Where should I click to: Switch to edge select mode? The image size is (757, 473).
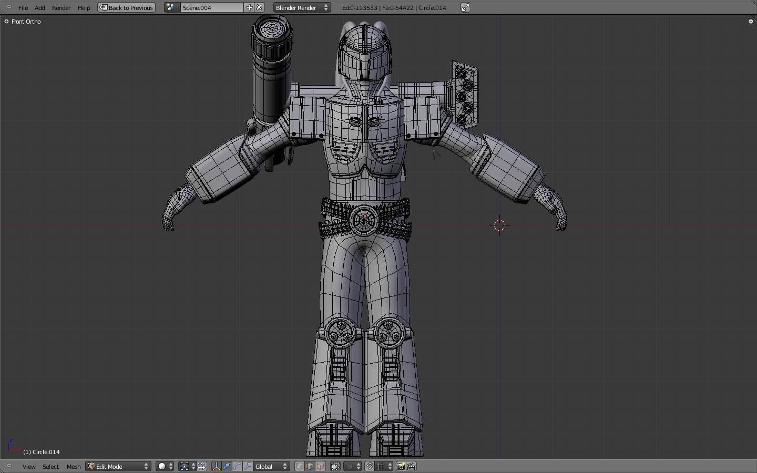[310, 467]
